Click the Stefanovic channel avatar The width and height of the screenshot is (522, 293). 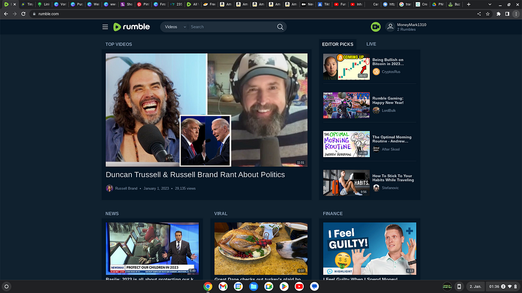376,188
